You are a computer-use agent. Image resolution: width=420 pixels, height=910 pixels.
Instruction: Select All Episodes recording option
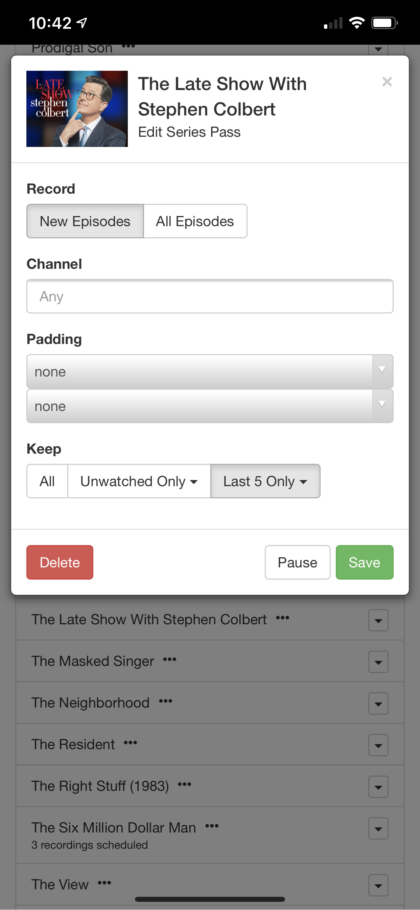(x=195, y=221)
